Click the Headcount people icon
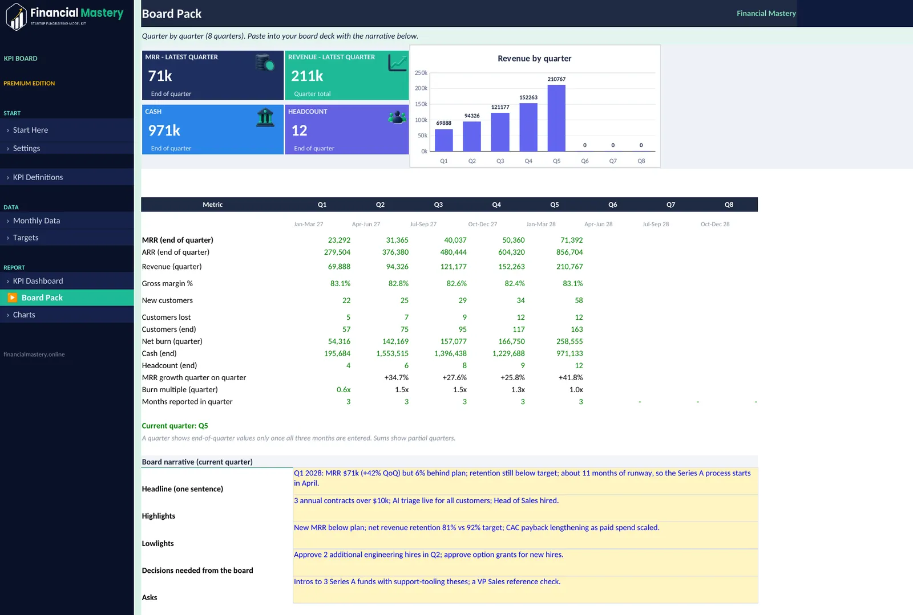Image resolution: width=913 pixels, height=615 pixels. (397, 117)
